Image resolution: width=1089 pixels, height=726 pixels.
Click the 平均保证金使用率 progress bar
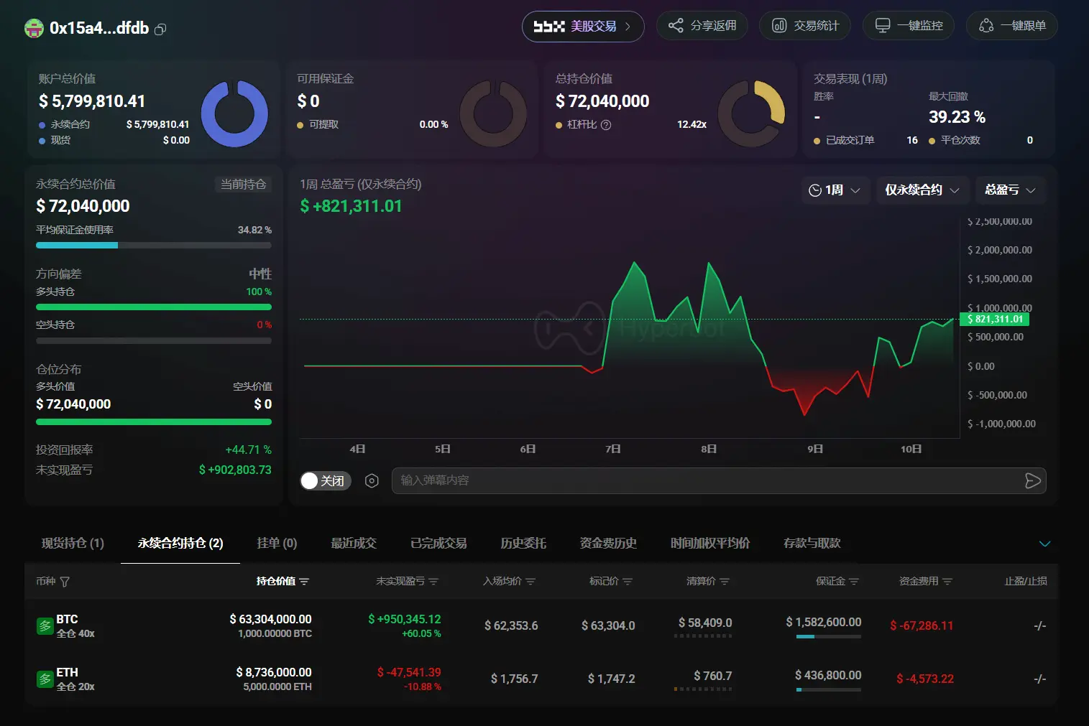(154, 246)
